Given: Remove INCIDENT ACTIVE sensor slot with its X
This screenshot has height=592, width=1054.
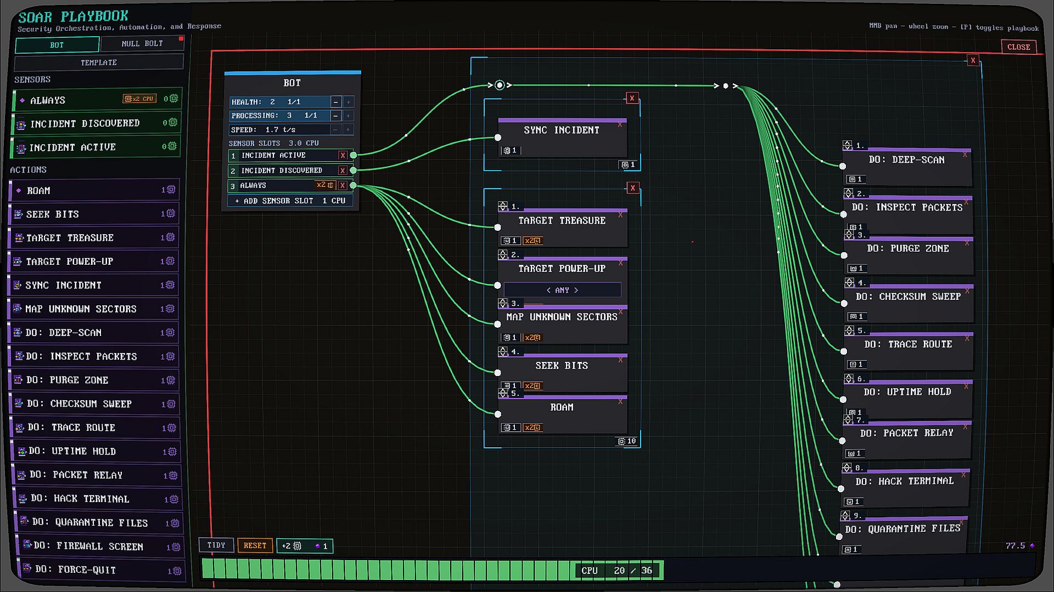Looking at the screenshot, I should pyautogui.click(x=343, y=156).
